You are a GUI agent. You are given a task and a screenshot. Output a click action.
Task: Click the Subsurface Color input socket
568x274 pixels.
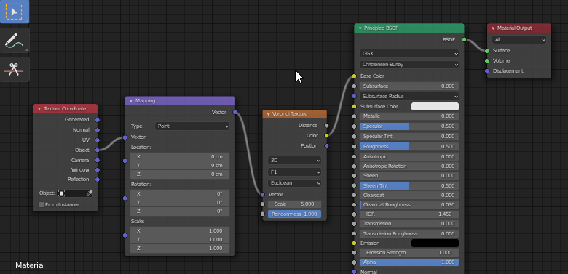point(354,106)
